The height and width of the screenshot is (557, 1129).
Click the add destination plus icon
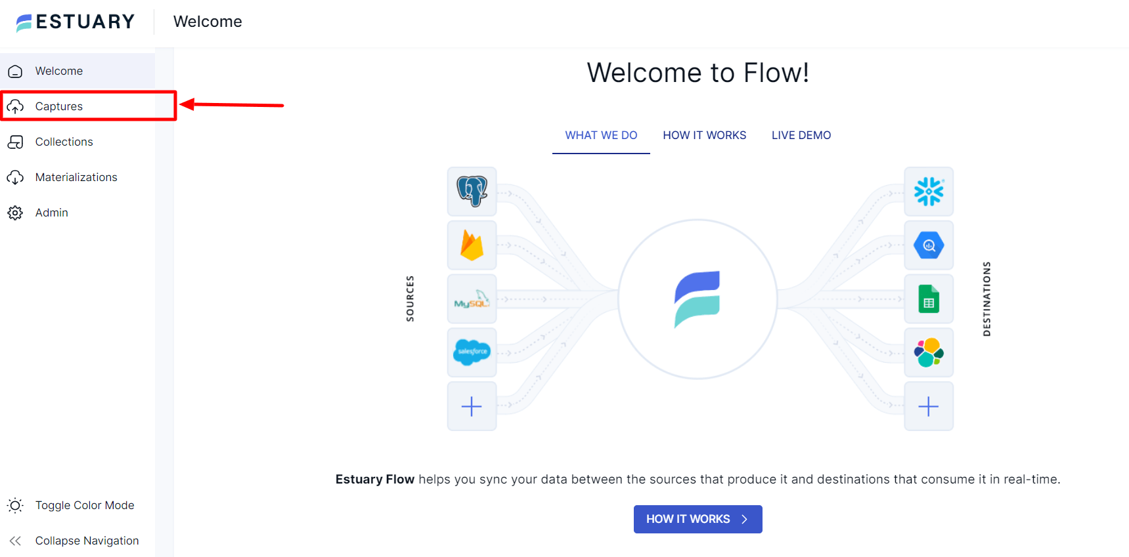click(x=929, y=406)
